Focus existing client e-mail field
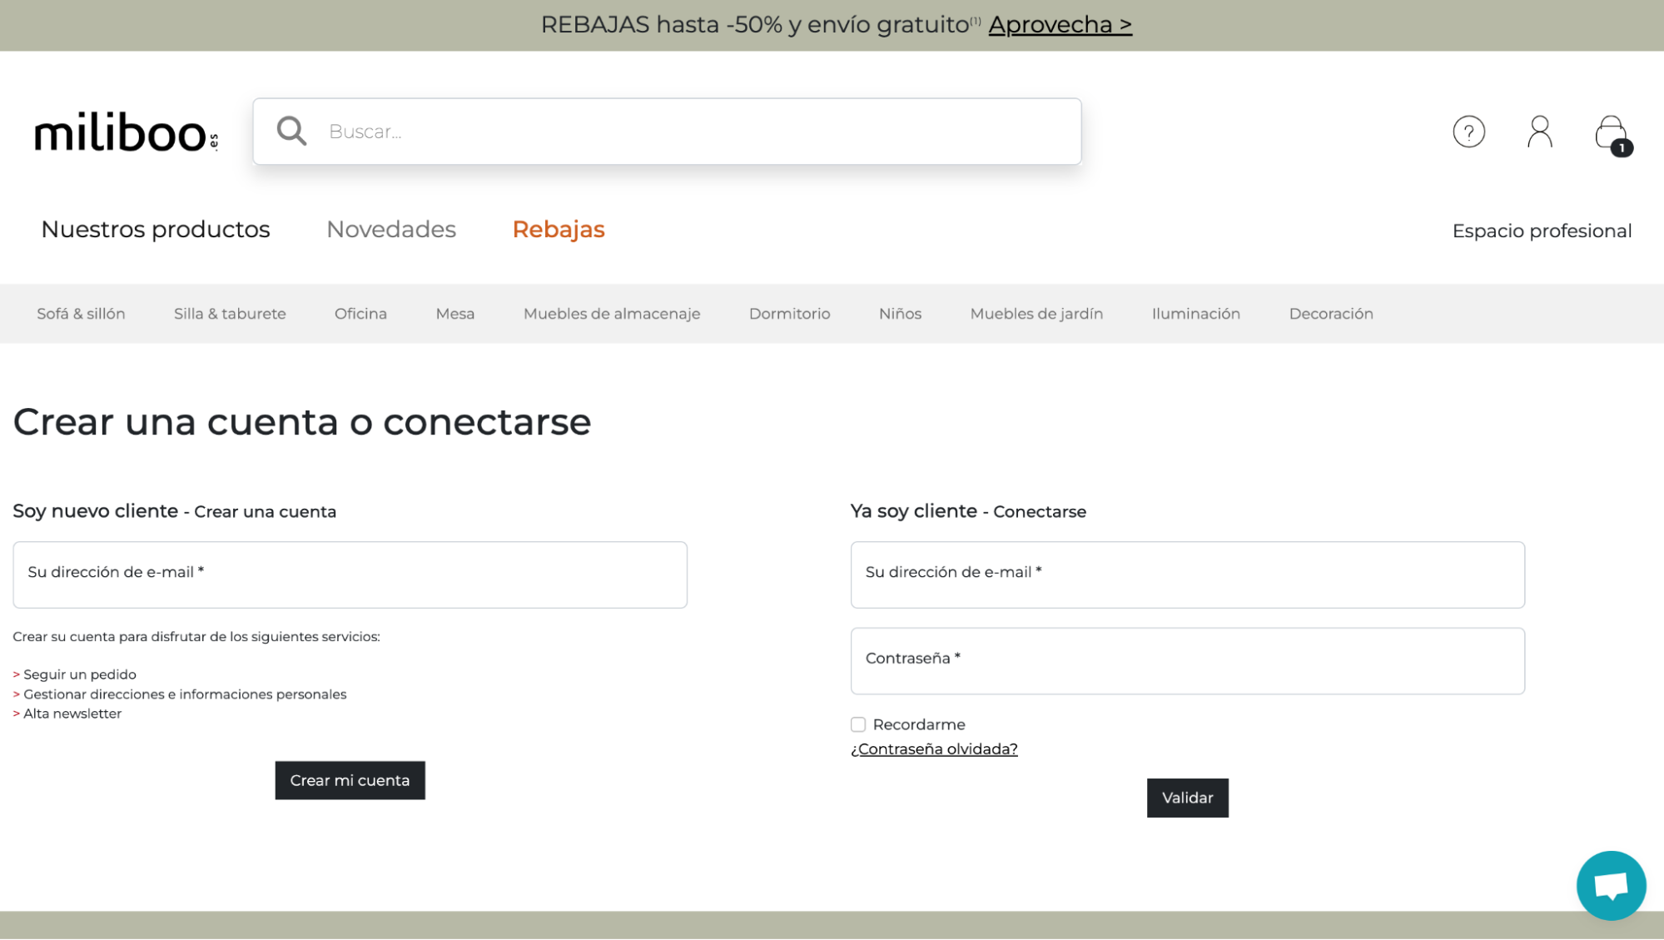 click(1187, 574)
